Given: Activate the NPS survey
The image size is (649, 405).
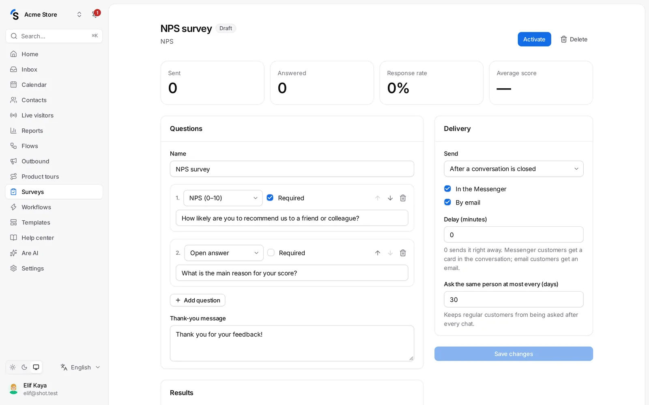Looking at the screenshot, I should pyautogui.click(x=534, y=39).
